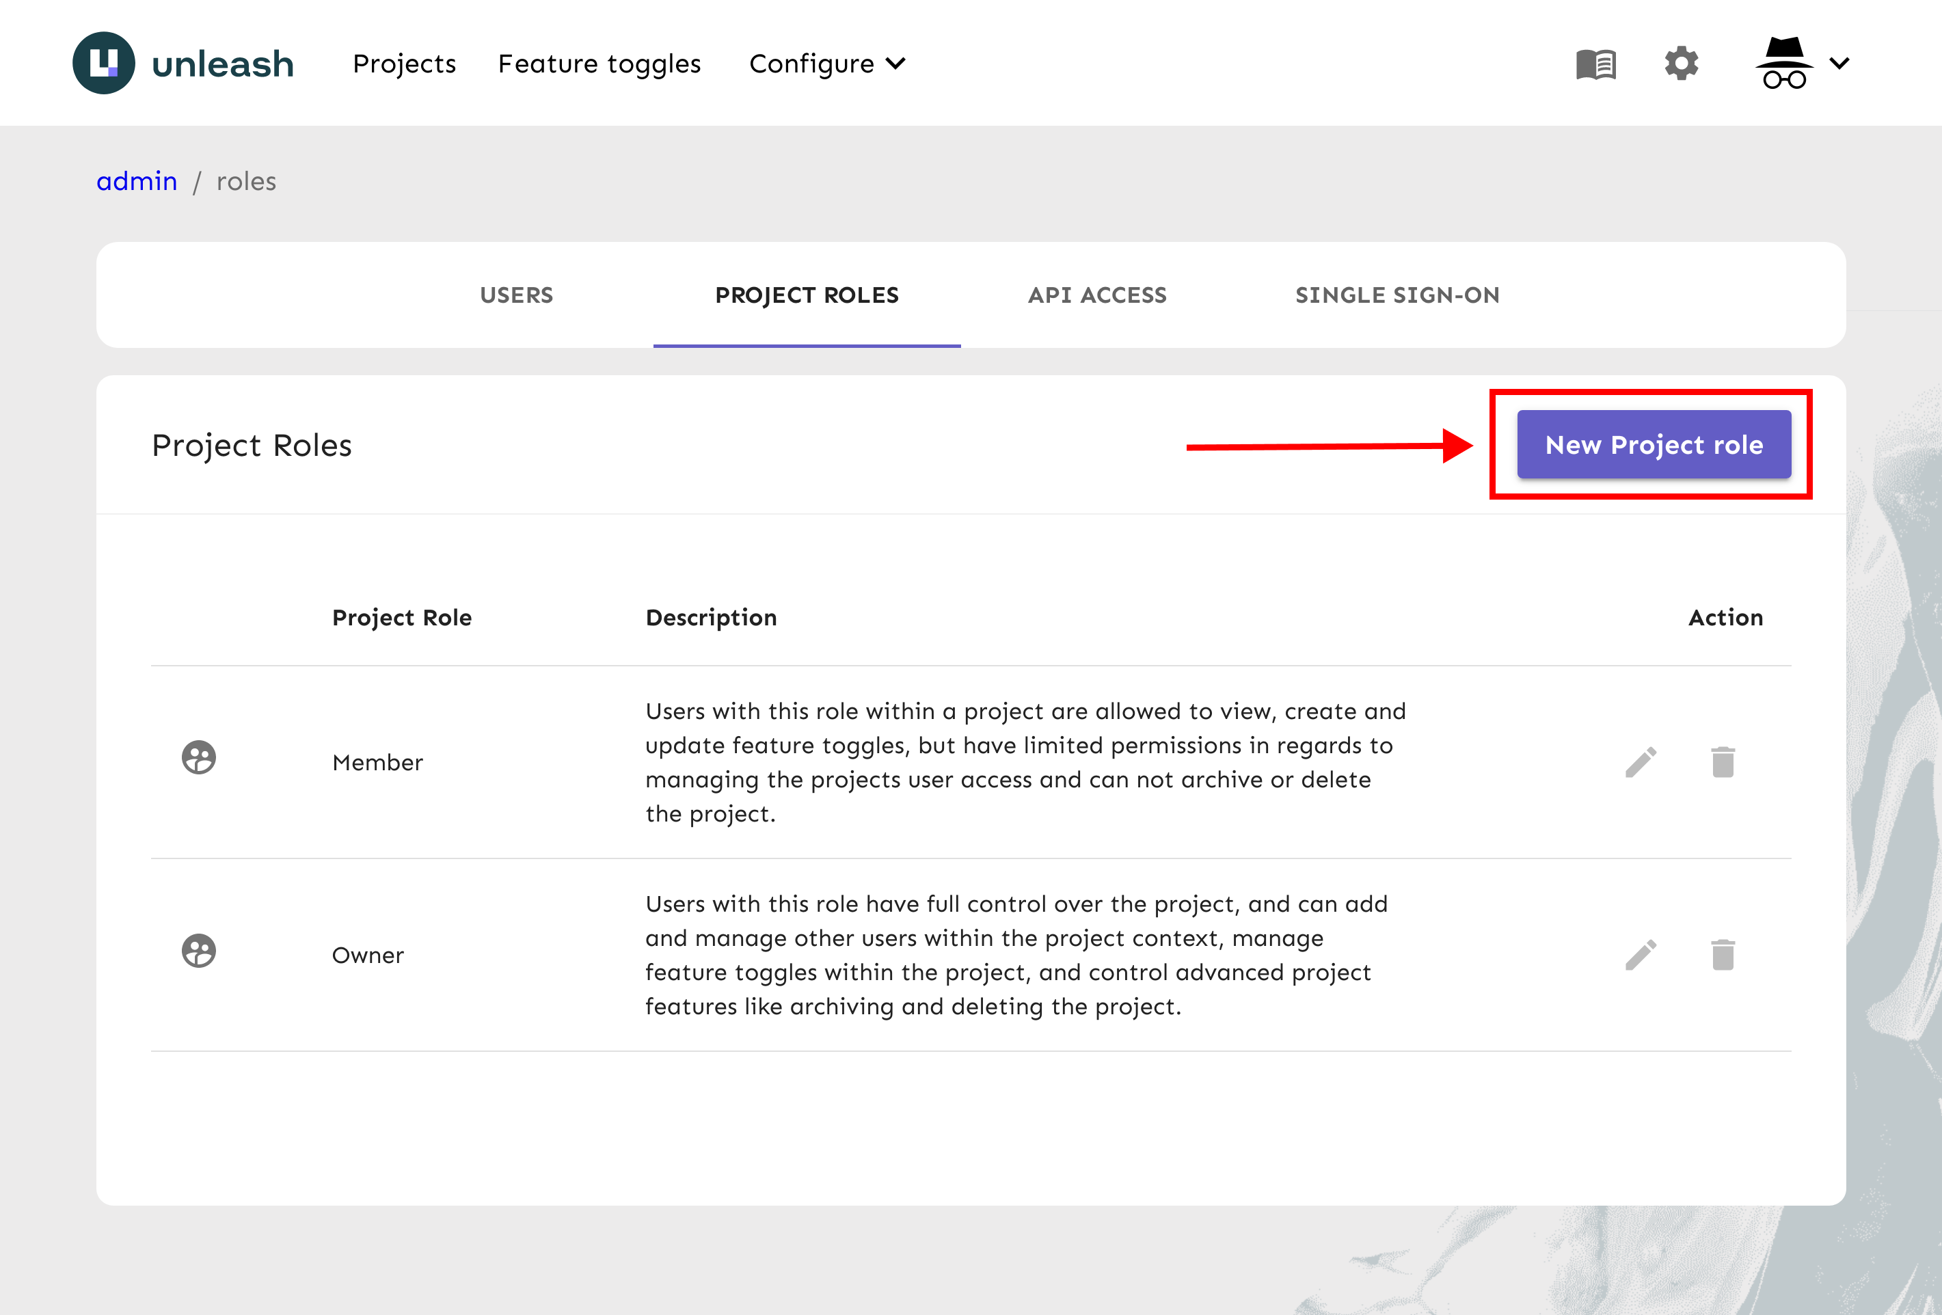Click the Member row role icon
This screenshot has height=1315, width=1942.
(199, 758)
